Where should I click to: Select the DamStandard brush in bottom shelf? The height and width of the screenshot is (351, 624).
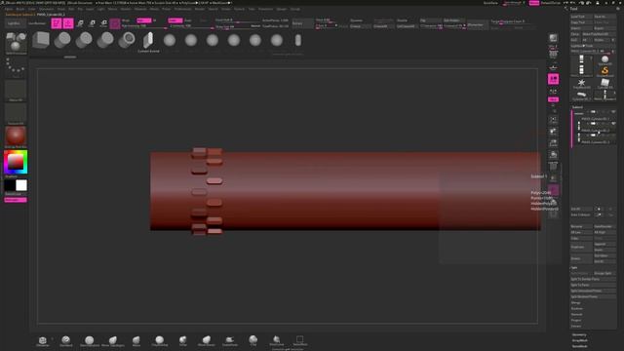pyautogui.click(x=89, y=340)
